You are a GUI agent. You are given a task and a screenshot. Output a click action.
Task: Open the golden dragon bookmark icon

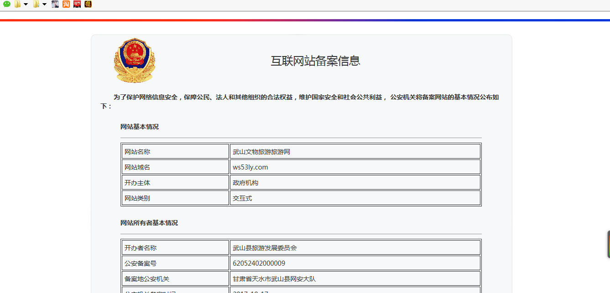(87, 4)
